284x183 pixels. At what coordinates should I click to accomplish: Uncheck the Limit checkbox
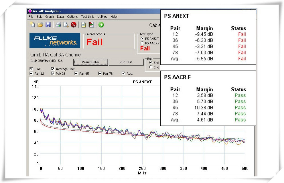coord(31,69)
